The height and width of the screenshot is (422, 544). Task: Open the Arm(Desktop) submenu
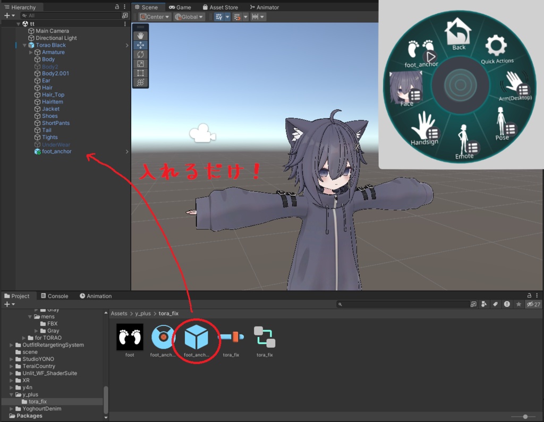click(x=515, y=87)
